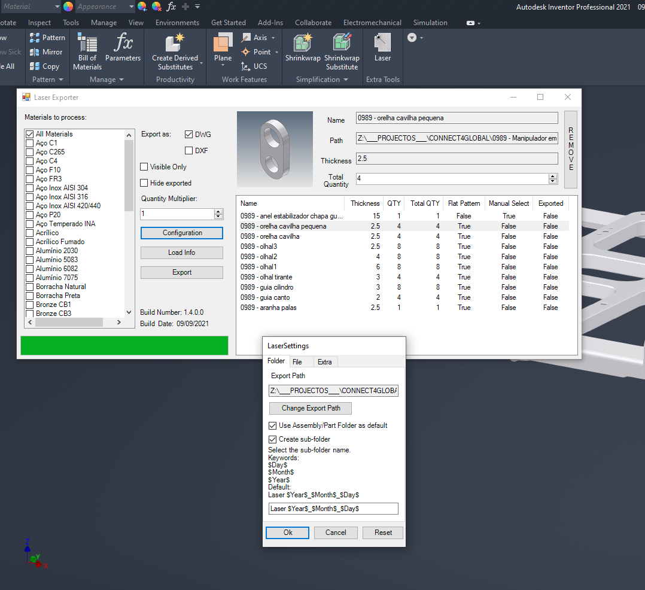This screenshot has width=645, height=590.
Task: Open the Plane dropdown arrow
Action: (223, 65)
